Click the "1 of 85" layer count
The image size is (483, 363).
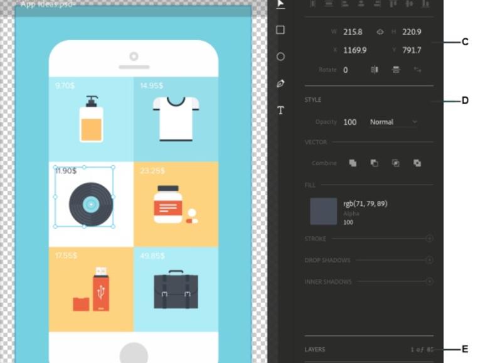tap(422, 349)
